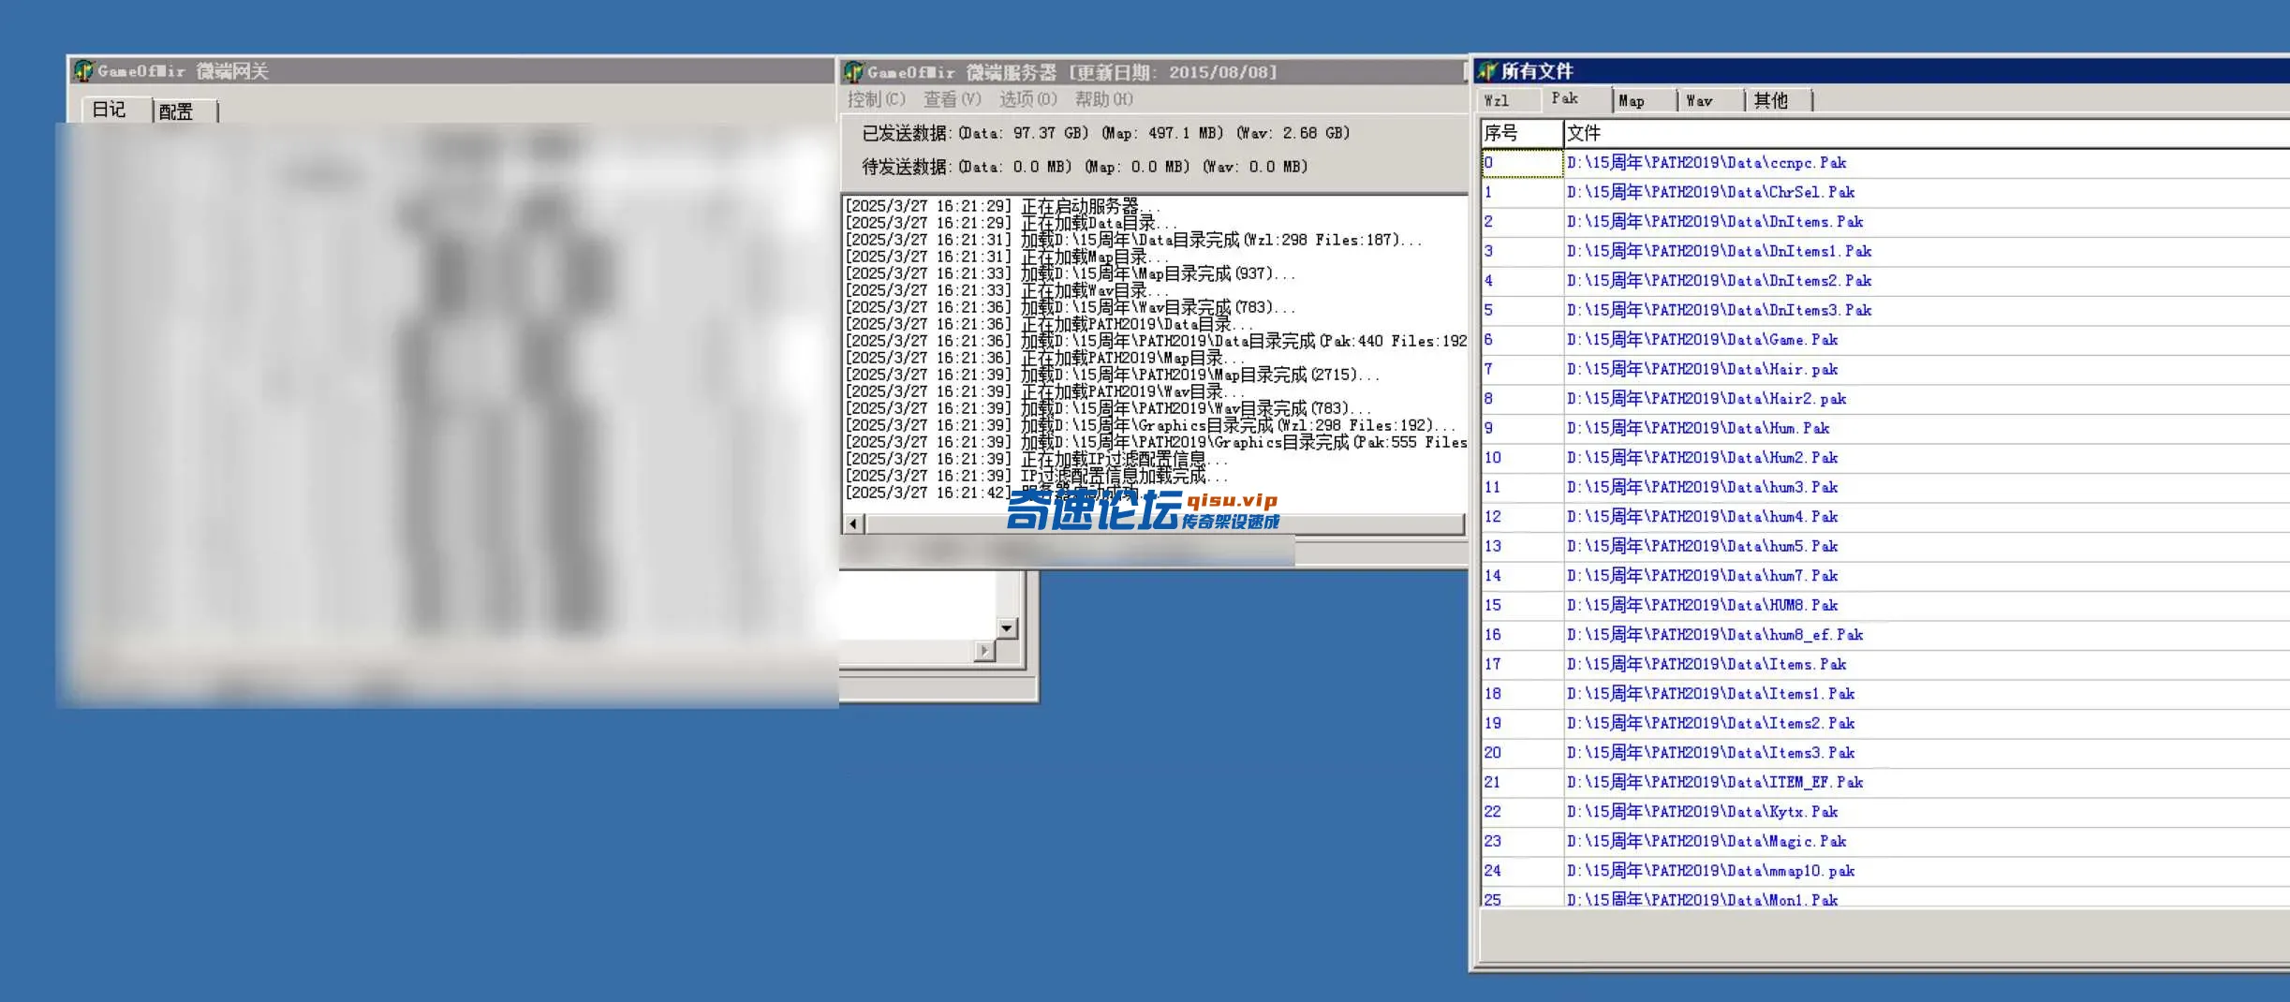Viewport: 2290px width, 1002px height.
Task: Open the 选项(O) menu
Action: 1027,99
